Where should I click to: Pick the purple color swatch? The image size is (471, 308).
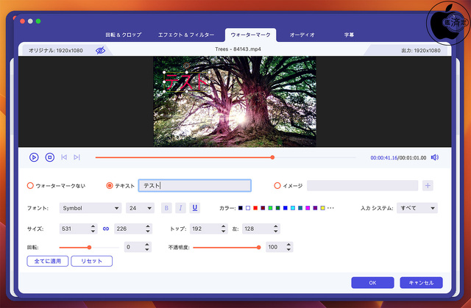pos(315,208)
